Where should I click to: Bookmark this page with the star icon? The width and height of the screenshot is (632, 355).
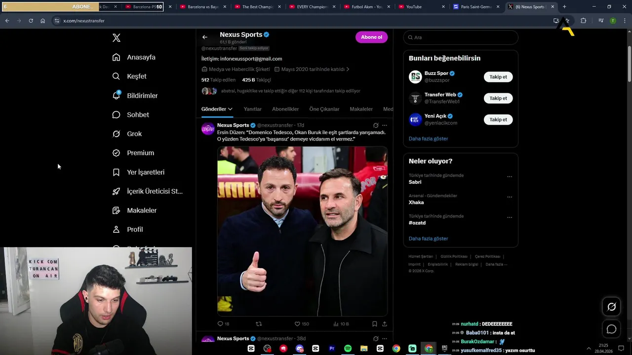coord(567,21)
